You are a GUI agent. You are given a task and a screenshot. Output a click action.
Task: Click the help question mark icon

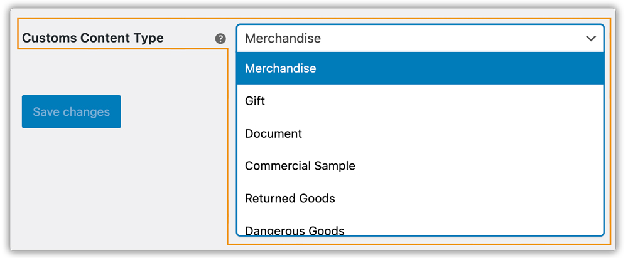(x=220, y=38)
